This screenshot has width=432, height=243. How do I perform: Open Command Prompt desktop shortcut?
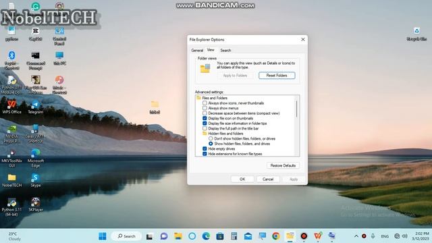36,60
